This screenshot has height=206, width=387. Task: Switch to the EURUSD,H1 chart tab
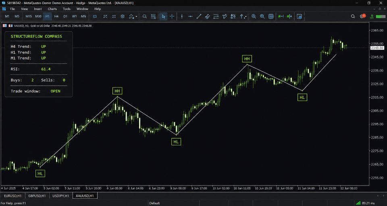pyautogui.click(x=12, y=196)
